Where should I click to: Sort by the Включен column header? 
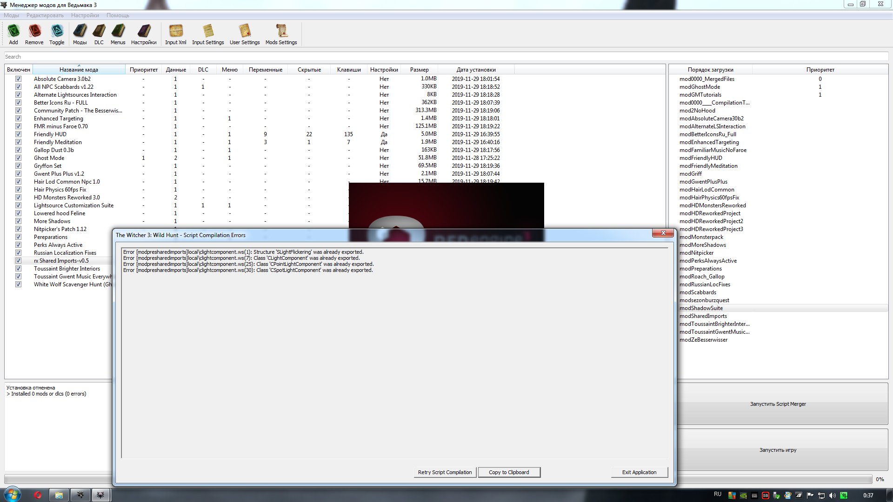[19, 70]
